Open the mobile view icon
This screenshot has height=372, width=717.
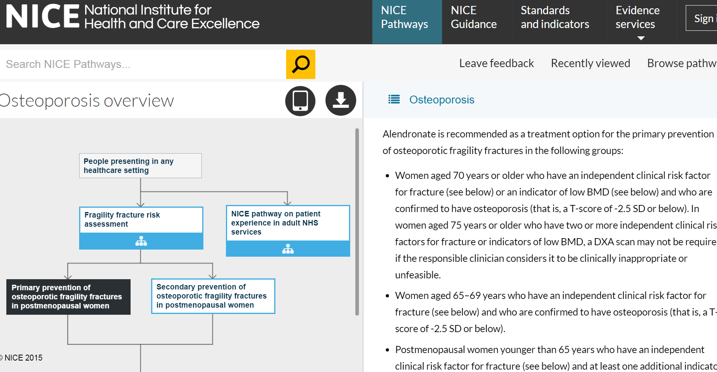(300, 101)
